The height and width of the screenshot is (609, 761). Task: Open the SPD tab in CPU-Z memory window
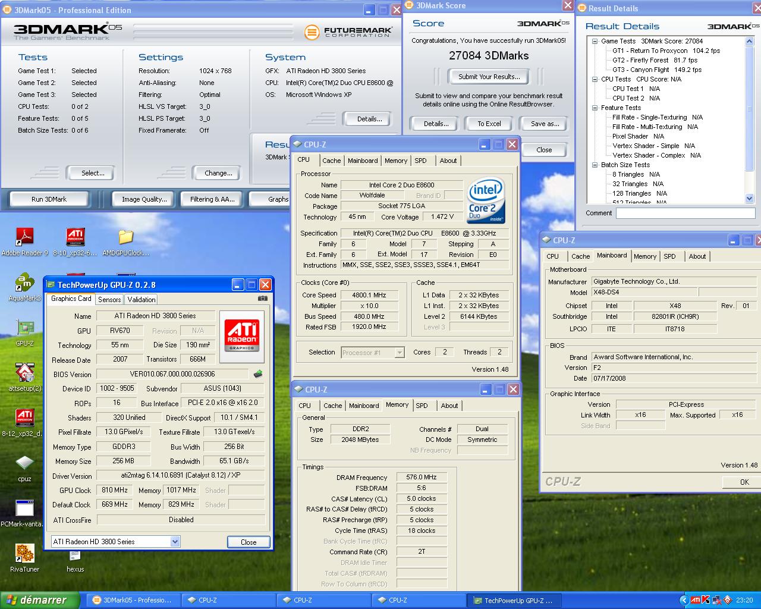[422, 406]
